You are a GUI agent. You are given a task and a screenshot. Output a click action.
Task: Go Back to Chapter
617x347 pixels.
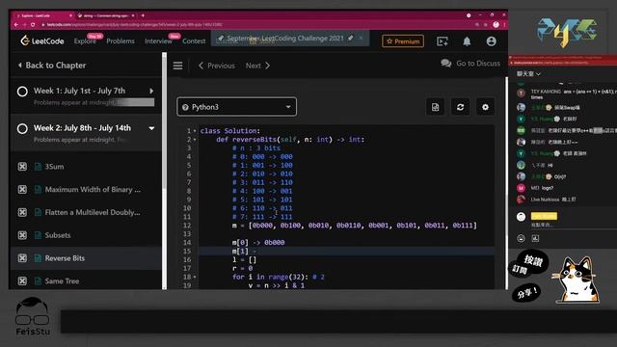[x=52, y=66]
